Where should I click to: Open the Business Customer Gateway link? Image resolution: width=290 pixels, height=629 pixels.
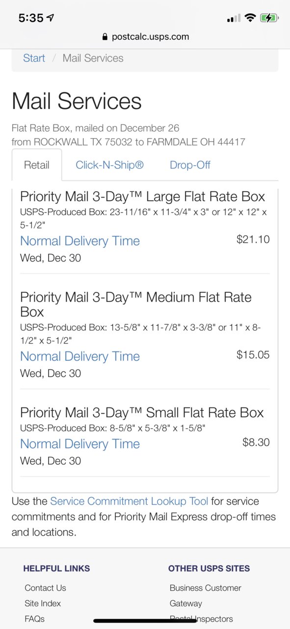(206, 596)
